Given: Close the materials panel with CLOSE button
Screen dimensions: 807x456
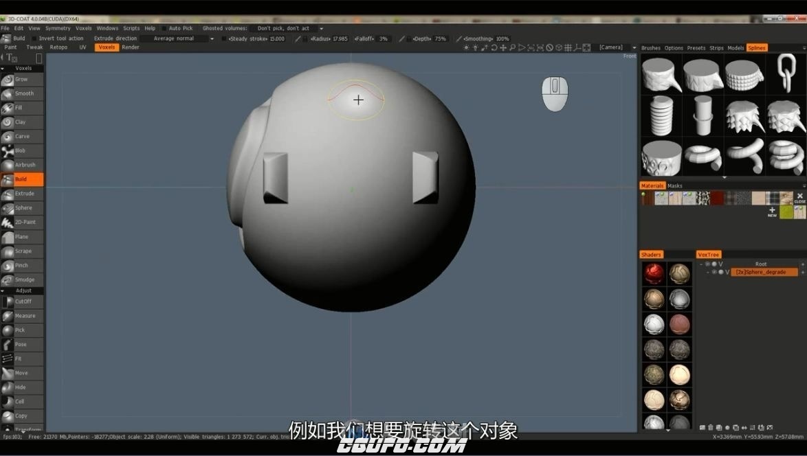Looking at the screenshot, I should [799, 198].
